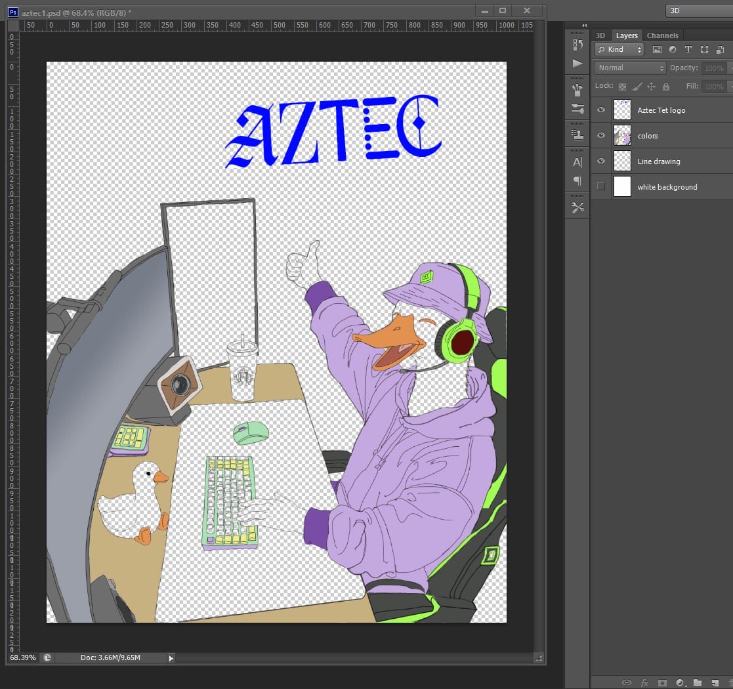Click the Line drawing layer thumbnail
This screenshot has height=689, width=733.
pyautogui.click(x=622, y=161)
